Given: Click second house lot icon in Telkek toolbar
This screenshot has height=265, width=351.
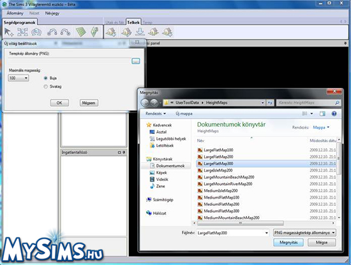Looking at the screenshot, I should (126, 32).
